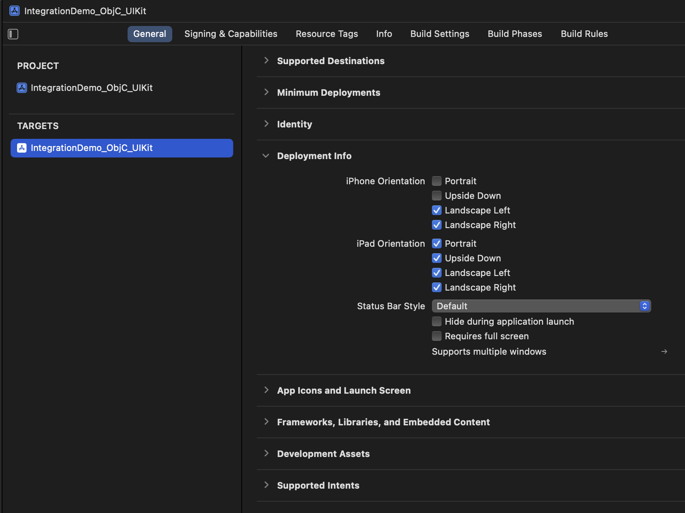Switch to Build Settings tab
This screenshot has width=685, height=513.
tap(440, 34)
